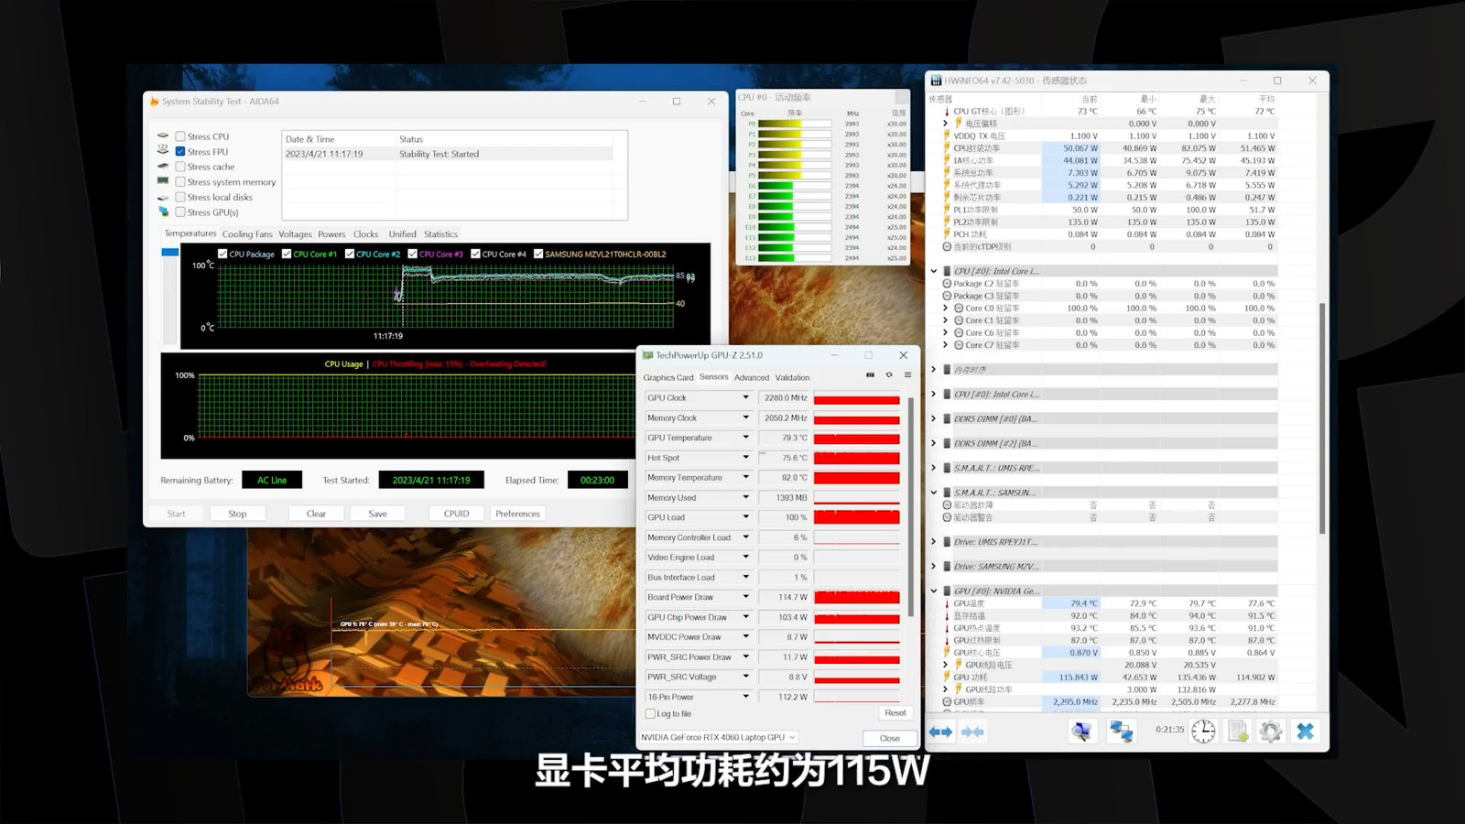Click the GPU-Z refresh icon
The width and height of the screenshot is (1465, 824).
889,375
